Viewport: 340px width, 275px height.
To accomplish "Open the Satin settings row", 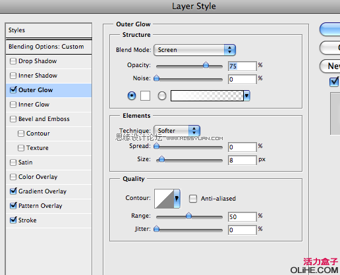I will [49, 162].
